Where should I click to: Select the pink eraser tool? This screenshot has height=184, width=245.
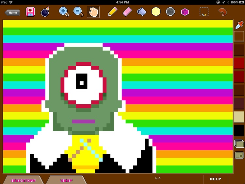127,12
